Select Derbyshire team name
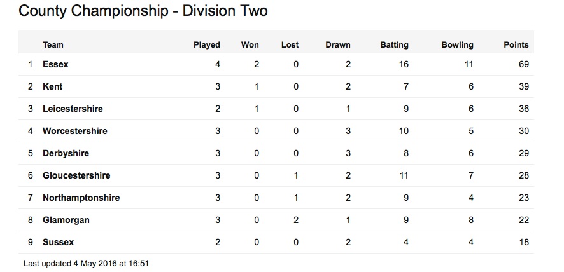The height and width of the screenshot is (272, 564). [x=66, y=153]
